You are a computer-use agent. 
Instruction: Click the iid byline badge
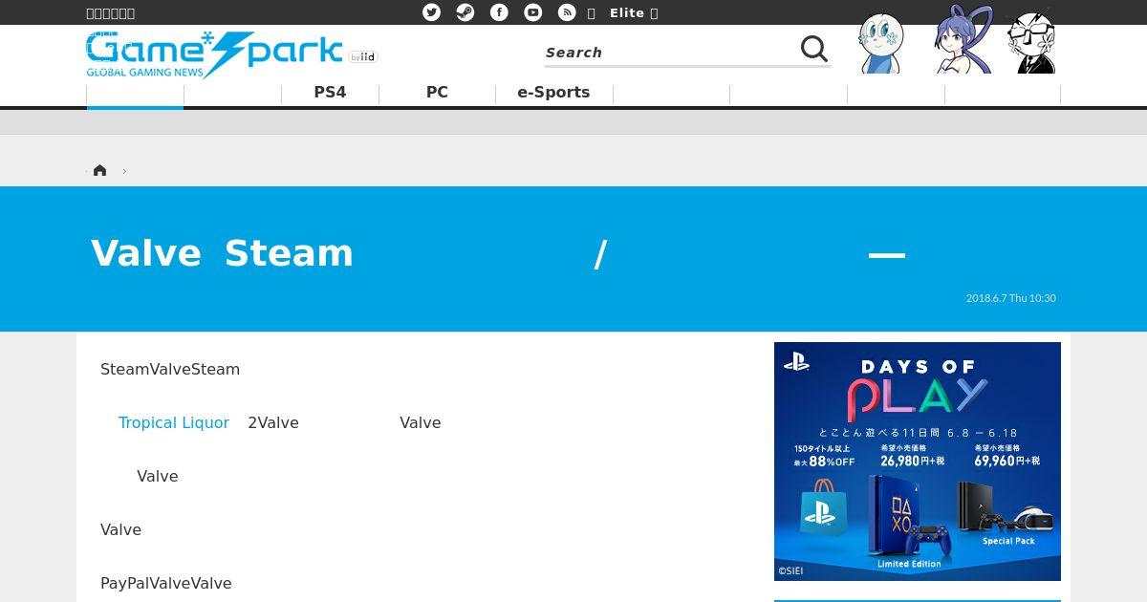pyautogui.click(x=363, y=57)
